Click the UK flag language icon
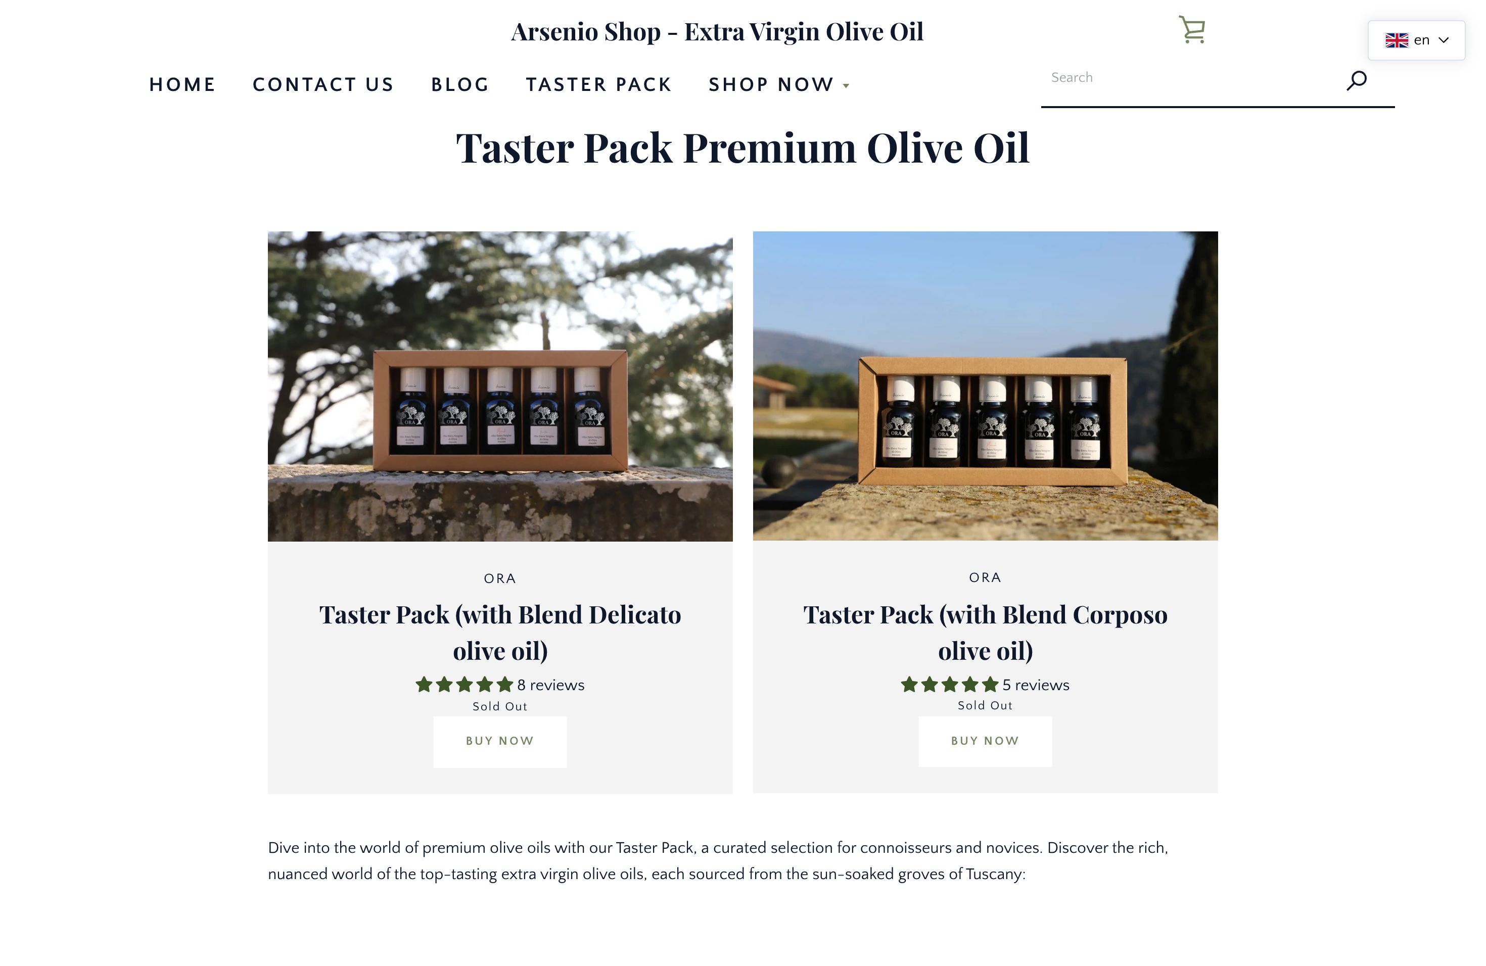Image resolution: width=1486 pixels, height=966 pixels. [x=1396, y=40]
